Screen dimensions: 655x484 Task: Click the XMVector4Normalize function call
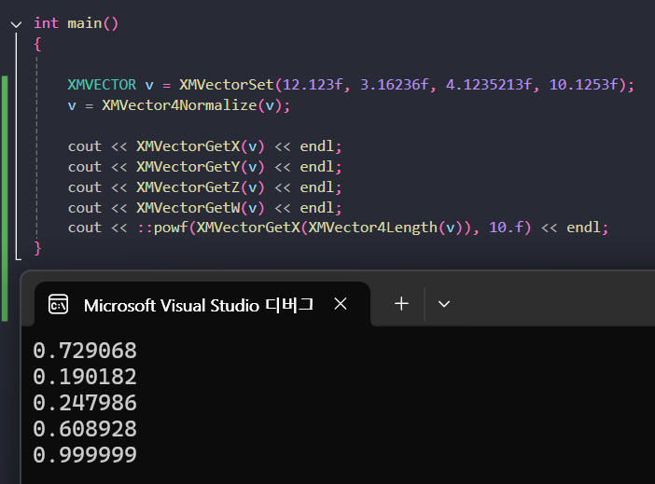[179, 105]
